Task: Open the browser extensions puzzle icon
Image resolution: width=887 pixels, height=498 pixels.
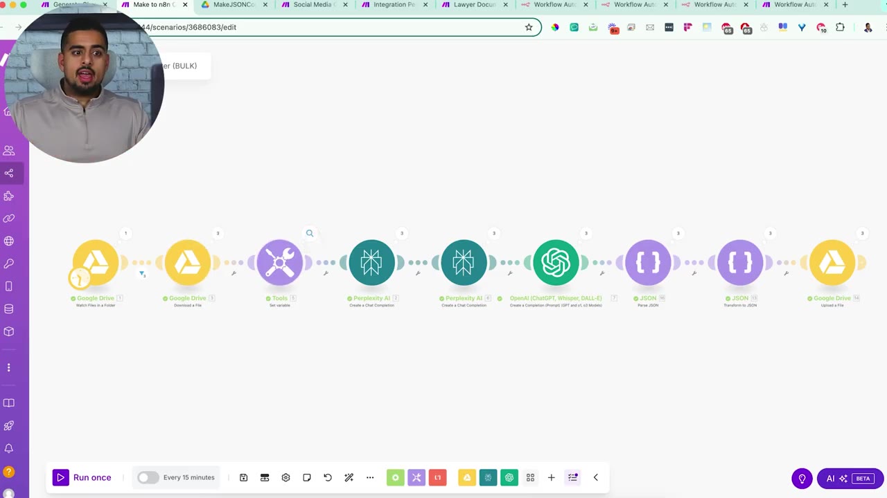Action: coord(840,28)
